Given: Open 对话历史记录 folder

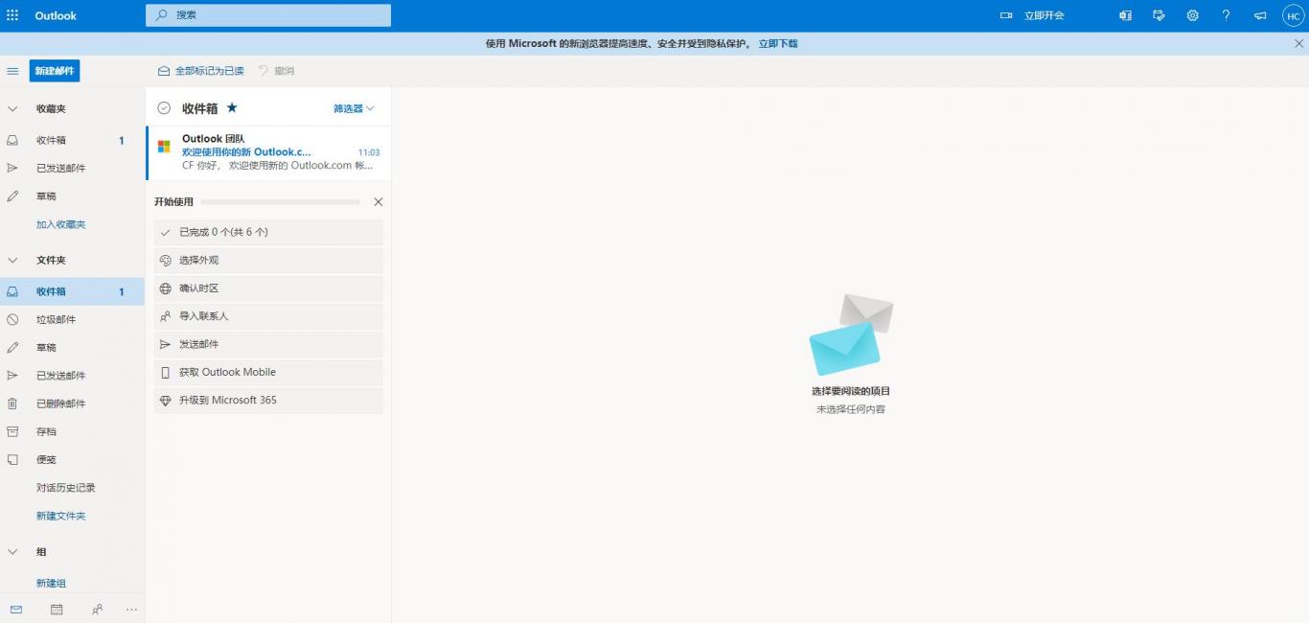Looking at the screenshot, I should [x=72, y=488].
